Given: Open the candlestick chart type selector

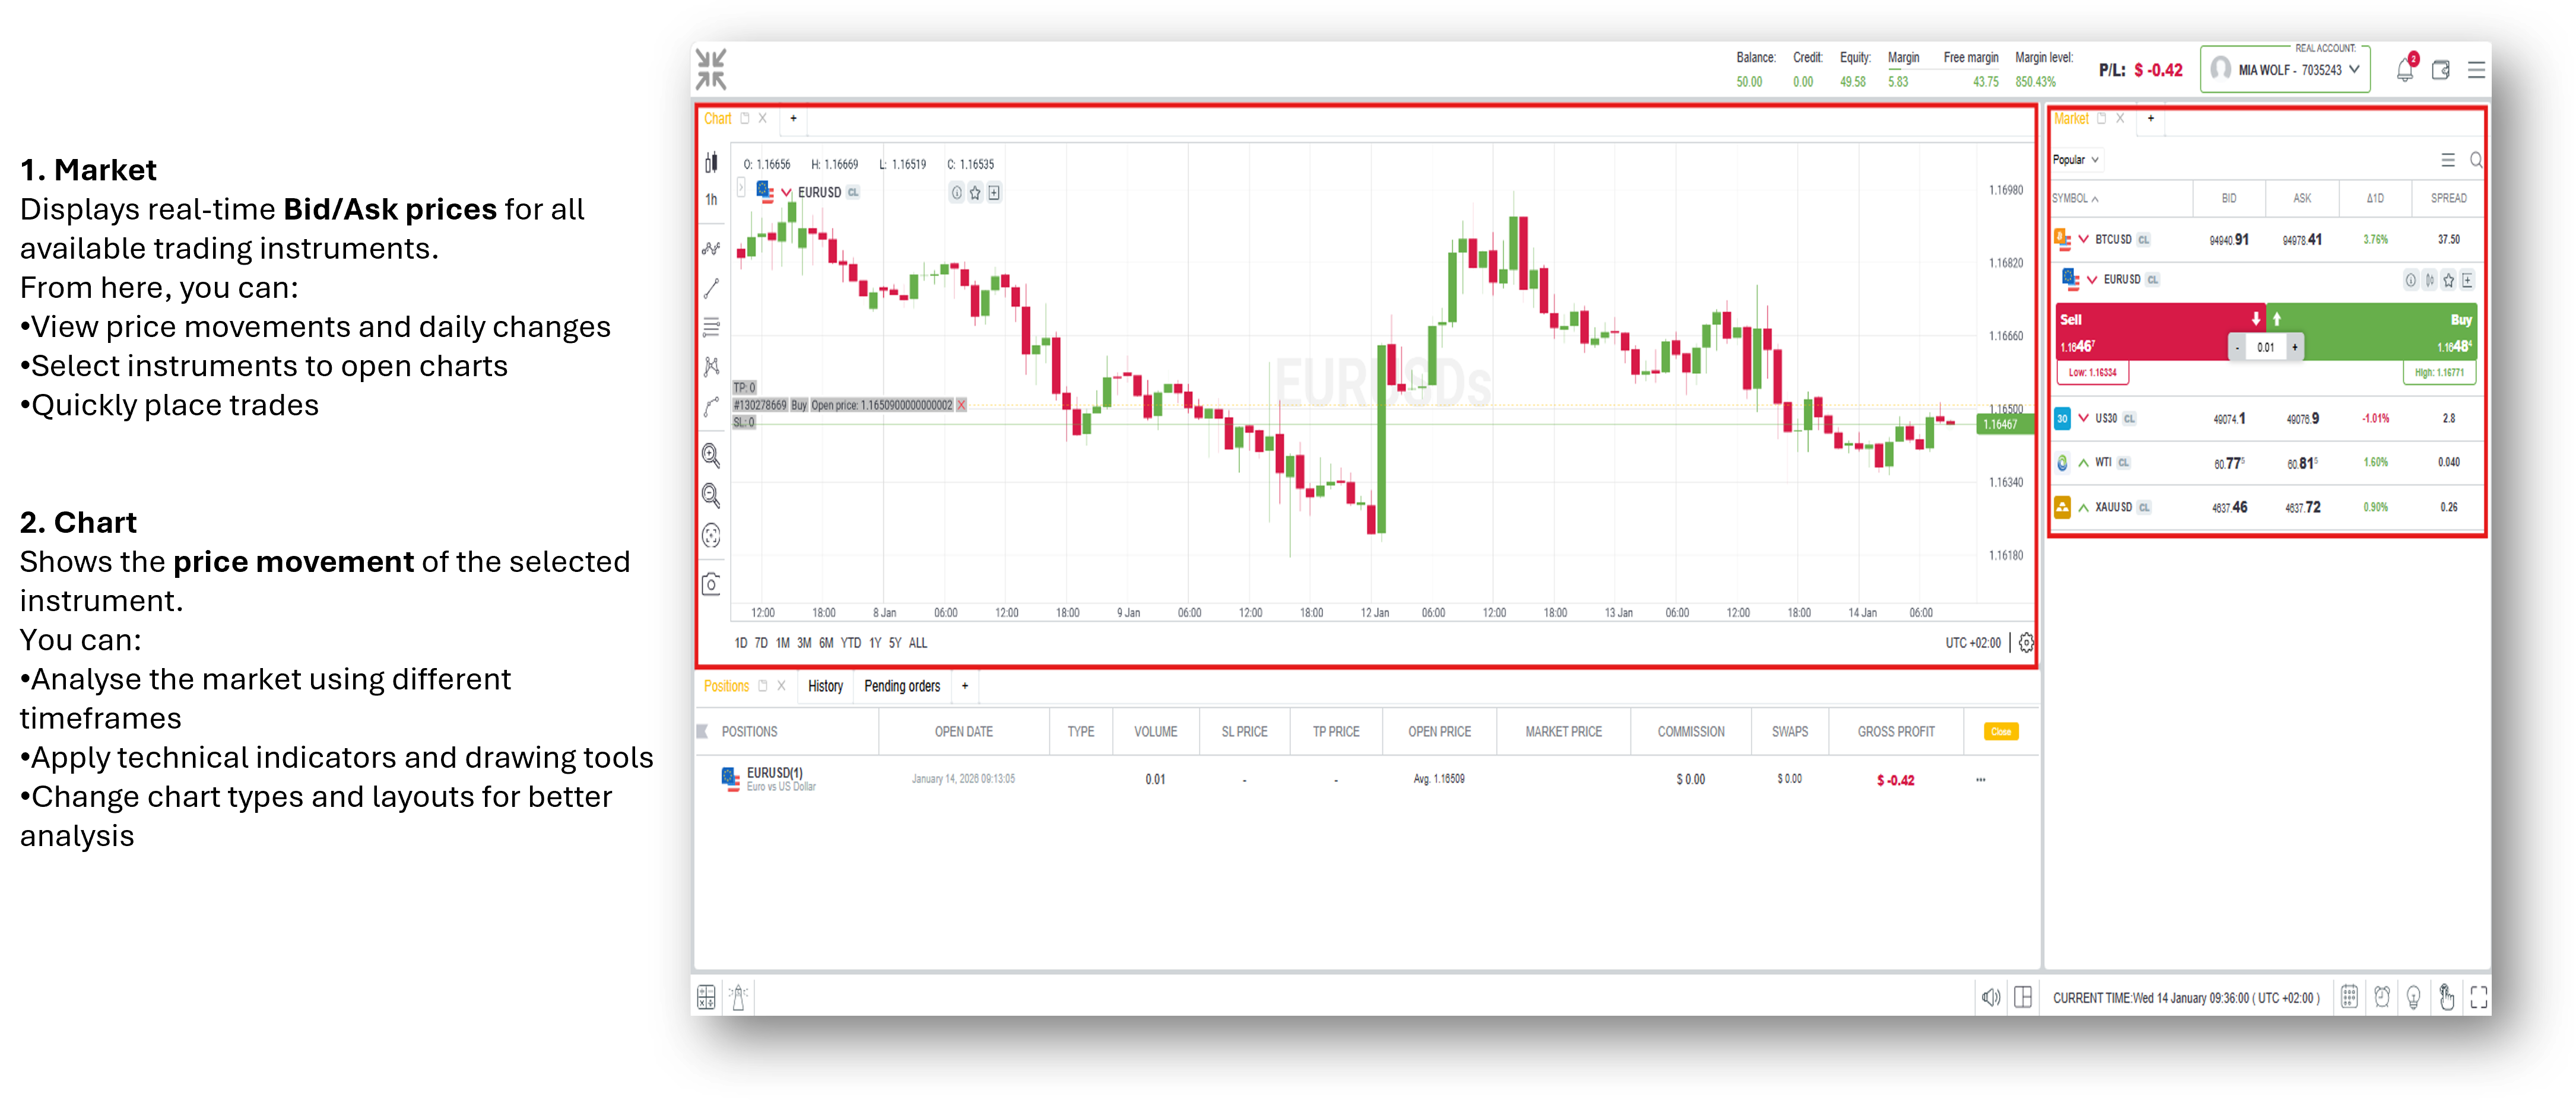Looking at the screenshot, I should (711, 162).
